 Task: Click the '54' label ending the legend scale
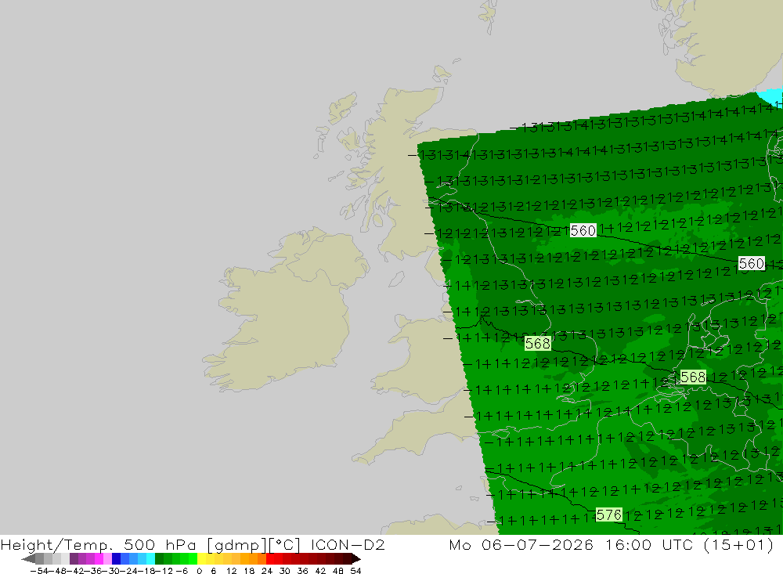[x=355, y=571]
